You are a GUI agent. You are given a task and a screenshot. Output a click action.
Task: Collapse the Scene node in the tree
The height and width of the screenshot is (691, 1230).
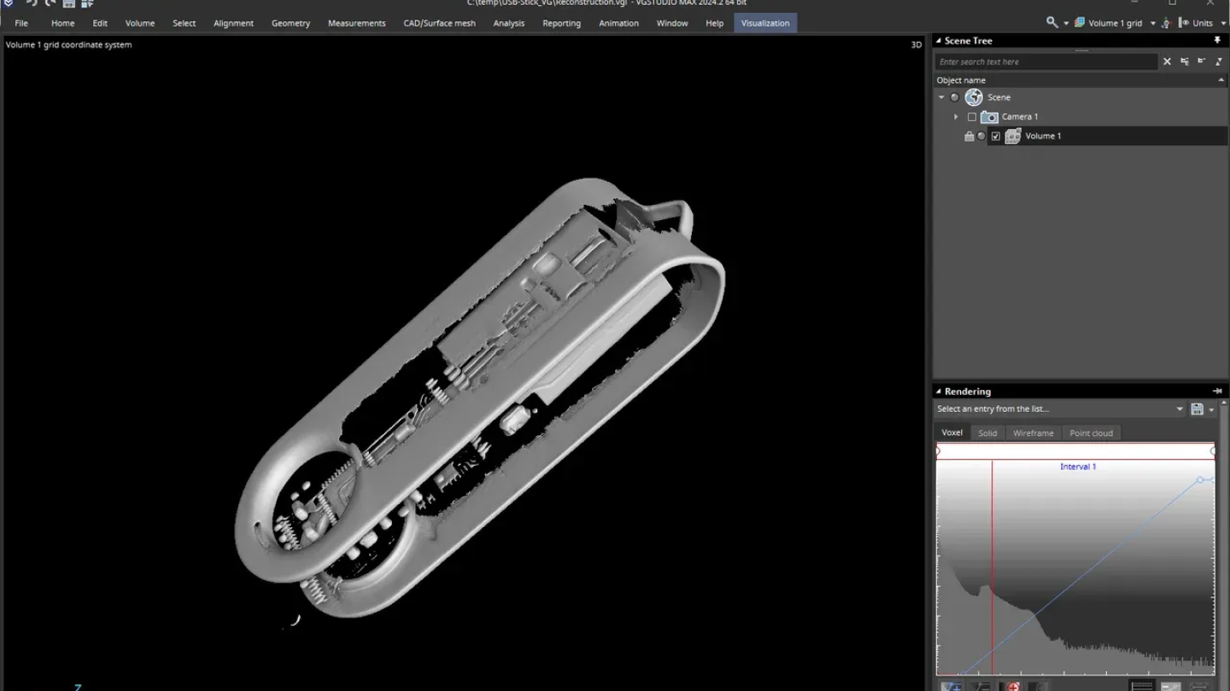coord(941,96)
